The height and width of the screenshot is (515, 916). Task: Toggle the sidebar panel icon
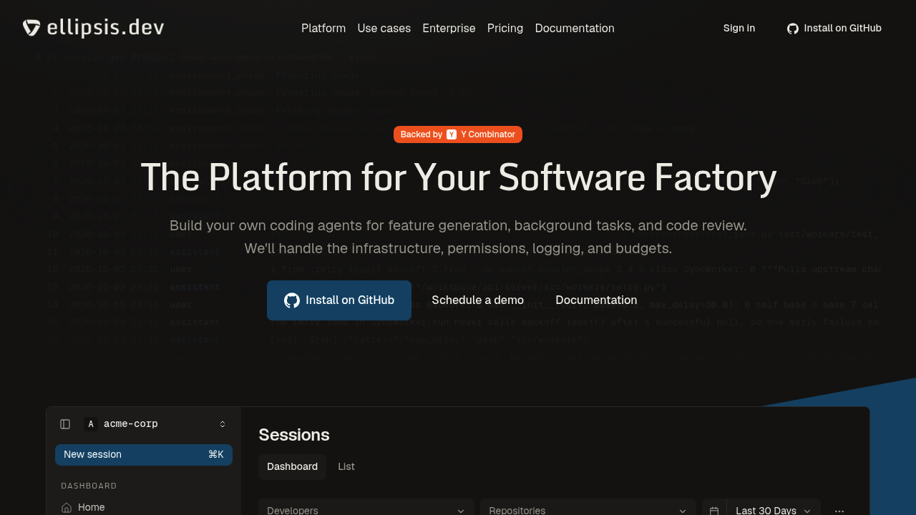[65, 424]
